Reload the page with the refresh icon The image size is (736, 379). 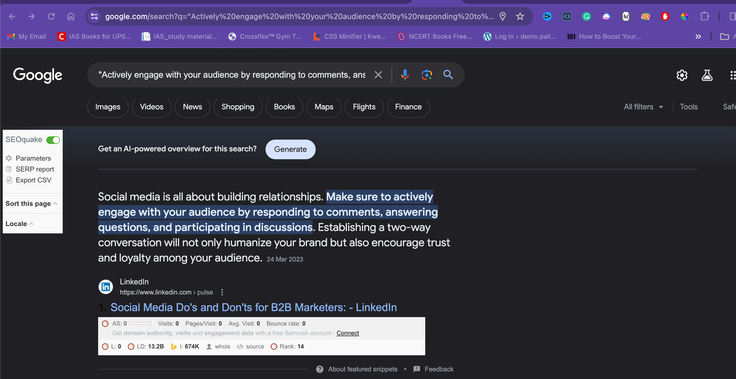[51, 16]
